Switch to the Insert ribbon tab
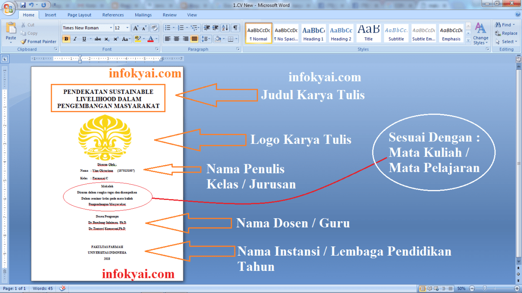The width and height of the screenshot is (522, 293). pyautogui.click(x=50, y=14)
